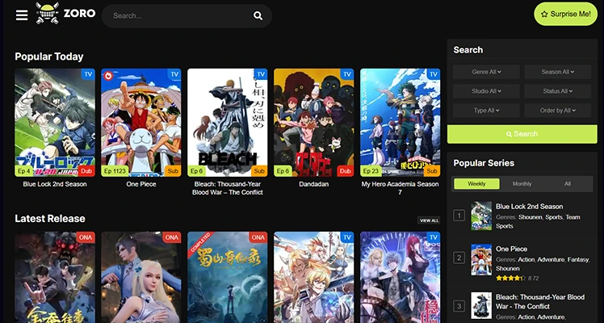604x323 pixels.
Task: Expand the Season All dropdown
Action: point(557,72)
